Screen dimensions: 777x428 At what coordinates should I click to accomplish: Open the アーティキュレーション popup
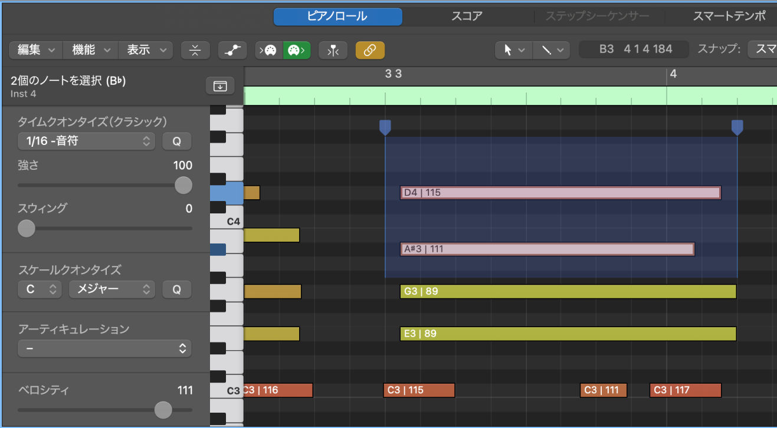click(x=104, y=348)
